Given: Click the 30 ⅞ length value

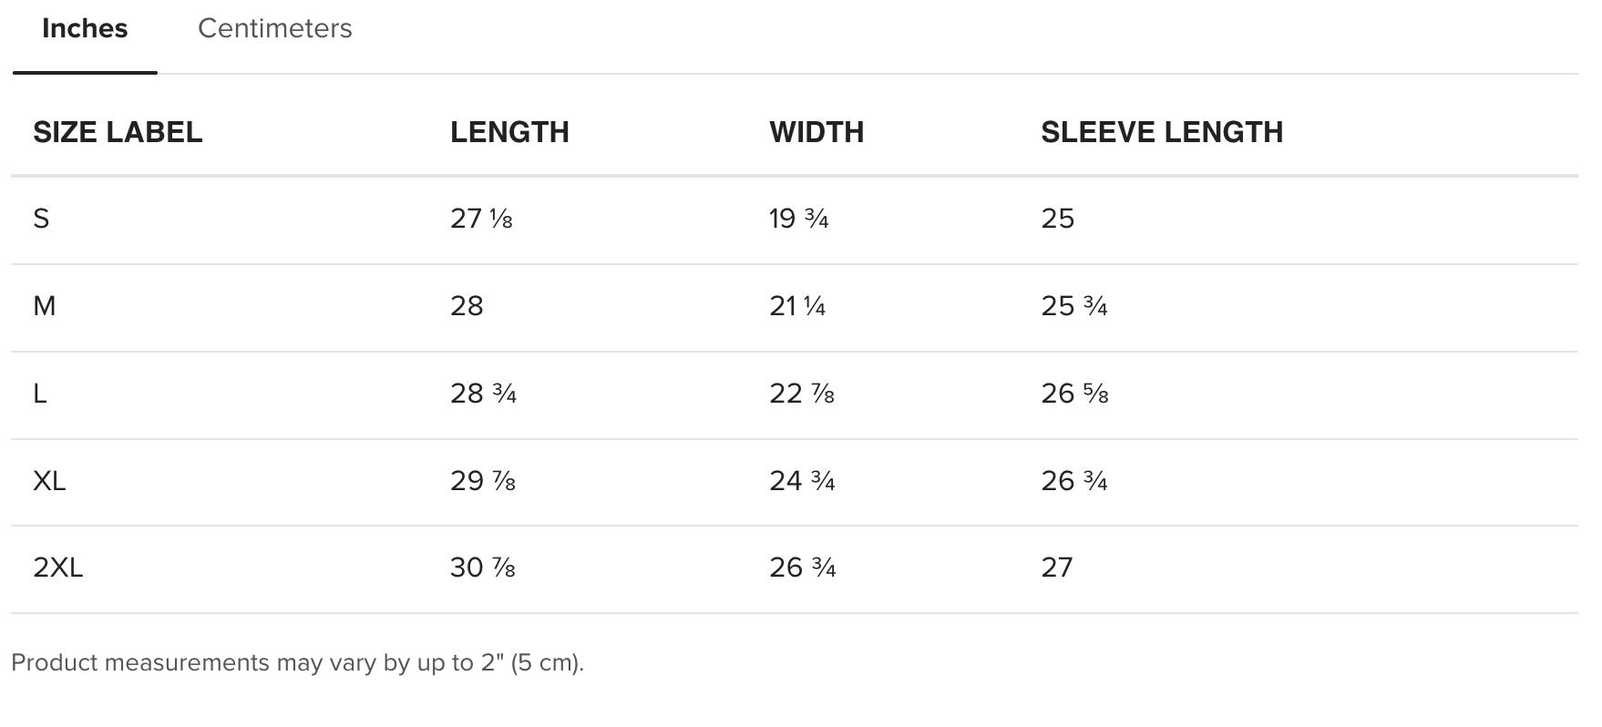Looking at the screenshot, I should click(483, 568).
